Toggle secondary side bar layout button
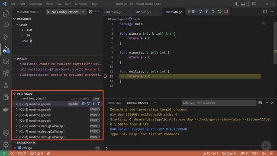Viewport: 277px width, 156px height. (248, 4)
